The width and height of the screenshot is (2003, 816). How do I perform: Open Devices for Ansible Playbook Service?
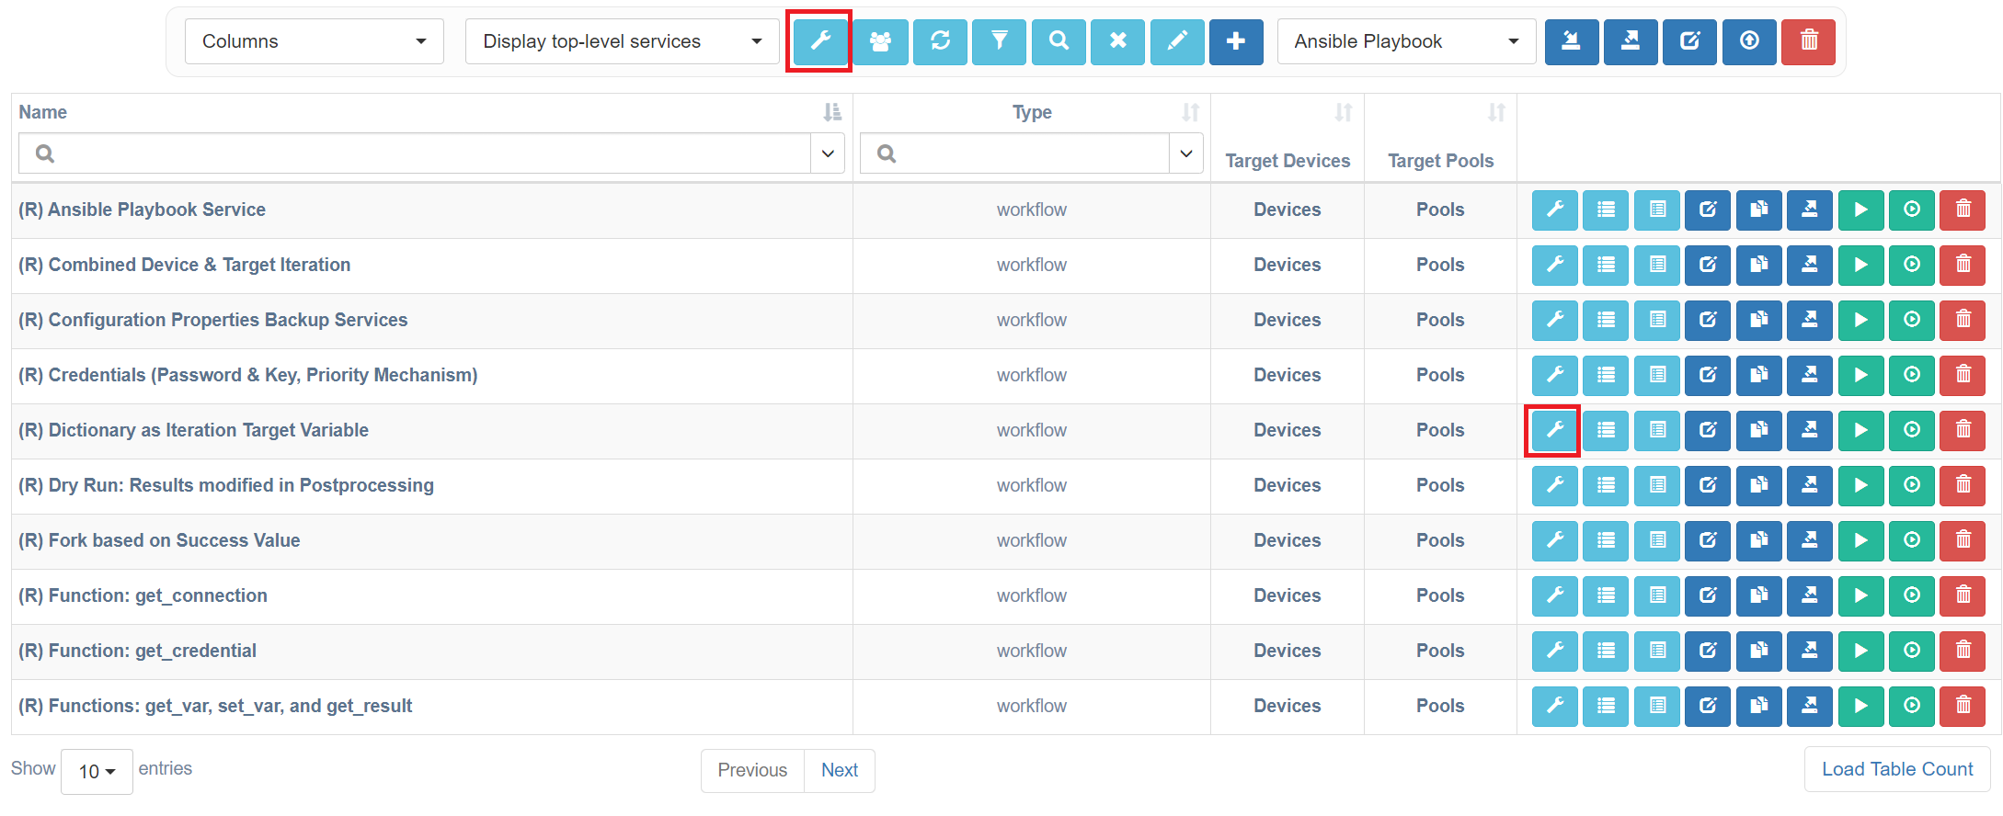coord(1287,210)
